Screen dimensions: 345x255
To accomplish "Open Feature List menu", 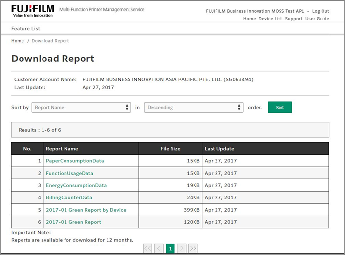I will click(x=25, y=29).
